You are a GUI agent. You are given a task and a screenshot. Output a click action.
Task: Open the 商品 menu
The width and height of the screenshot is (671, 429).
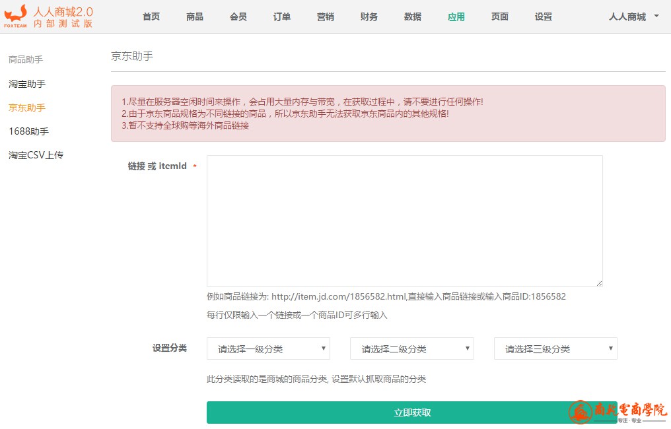point(195,16)
